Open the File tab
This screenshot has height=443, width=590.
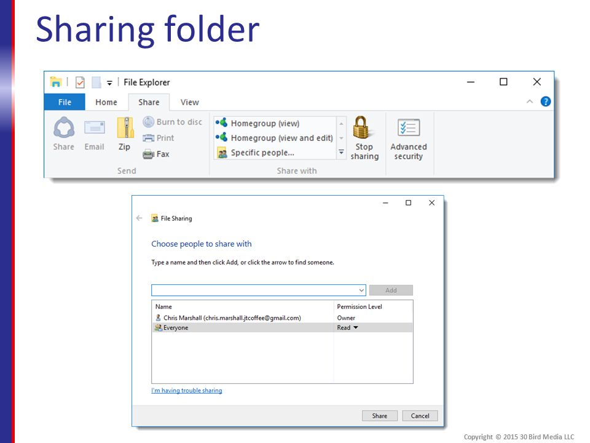pos(65,102)
